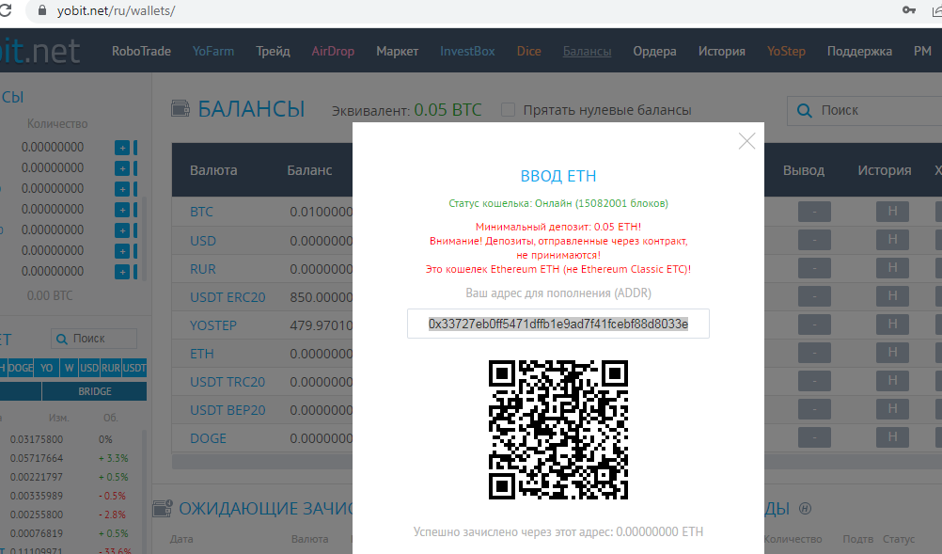Open YoStep page link
Image resolution: width=942 pixels, height=554 pixels.
(786, 51)
